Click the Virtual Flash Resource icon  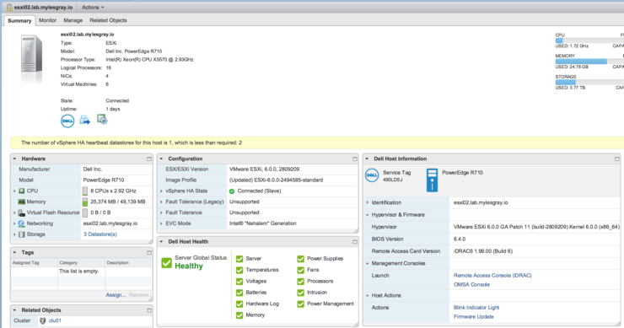pos(22,213)
